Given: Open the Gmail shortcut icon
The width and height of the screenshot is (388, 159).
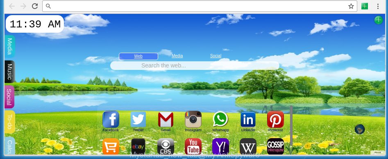Looking at the screenshot, I should click(166, 119).
